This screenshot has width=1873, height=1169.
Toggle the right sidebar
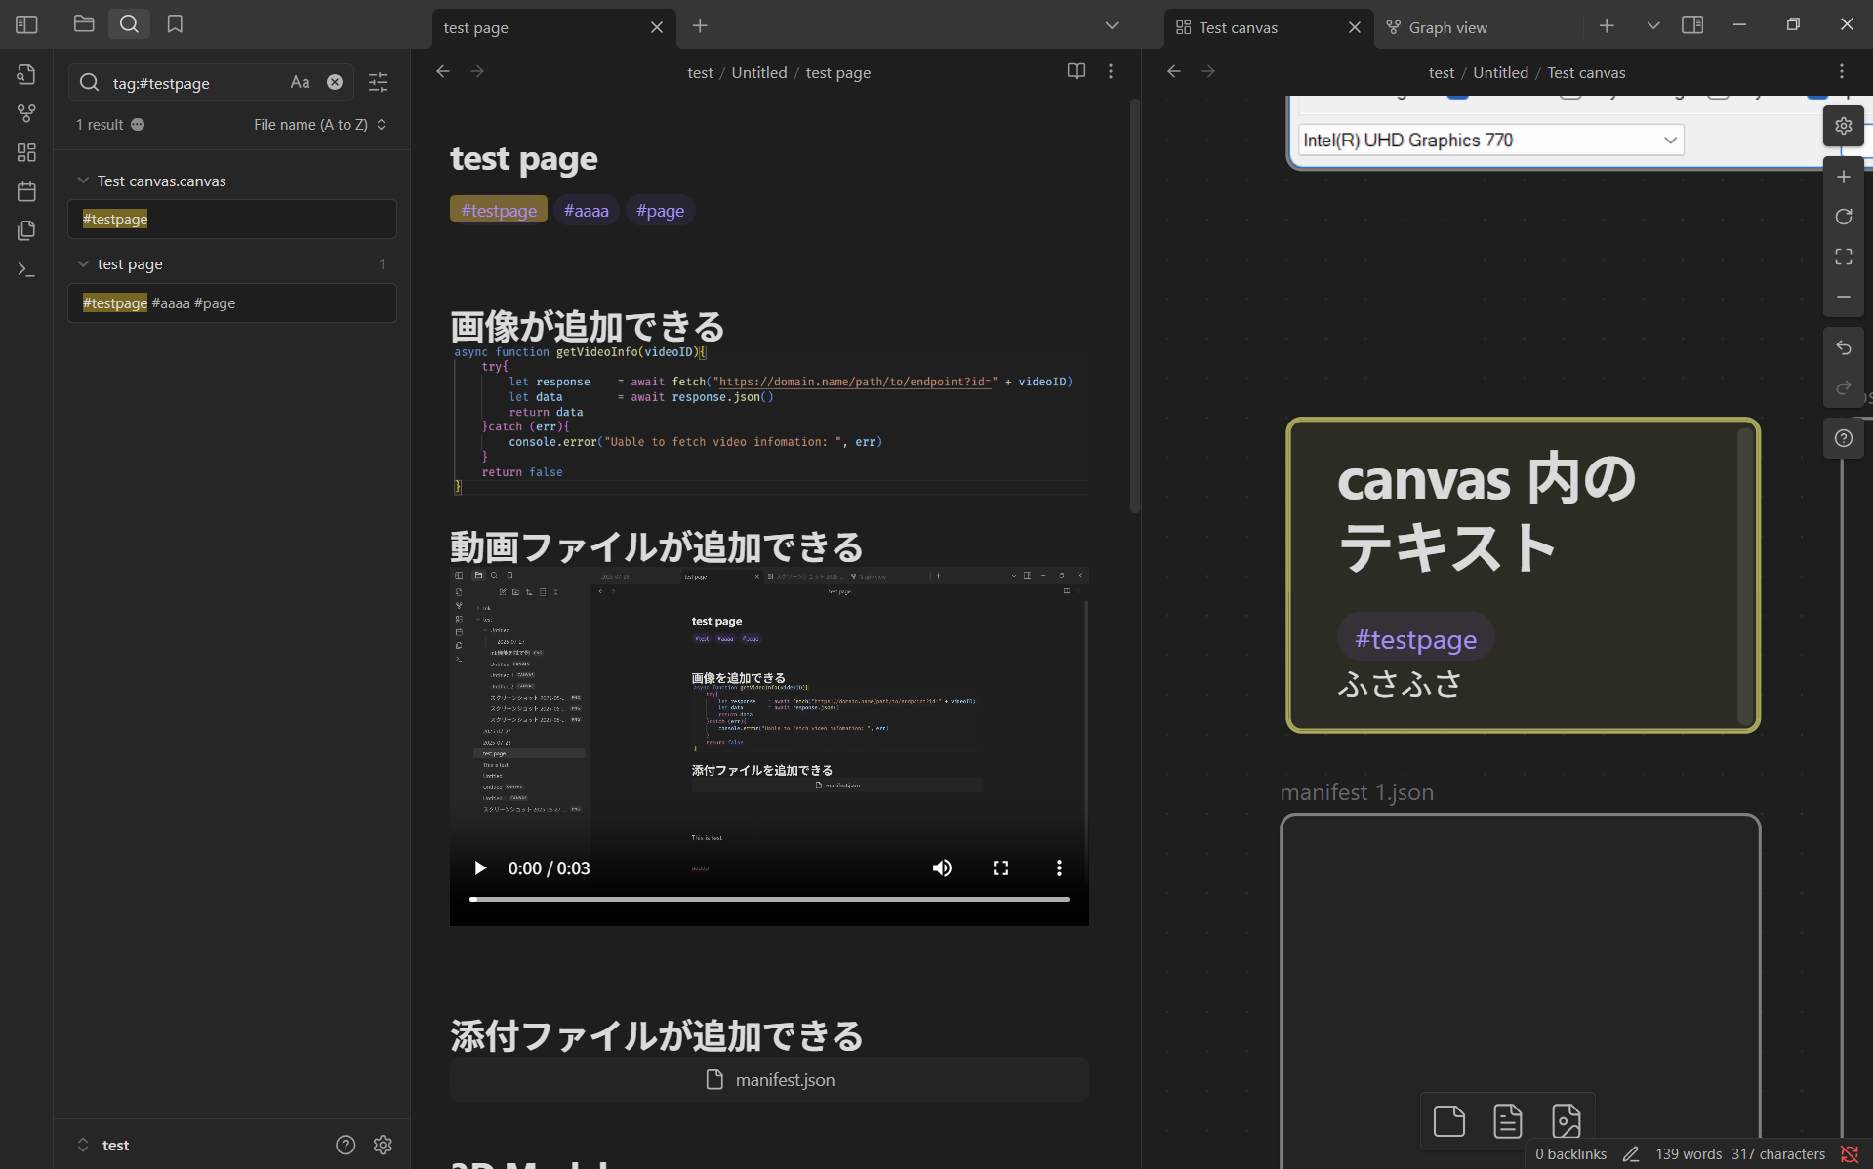(x=1692, y=25)
